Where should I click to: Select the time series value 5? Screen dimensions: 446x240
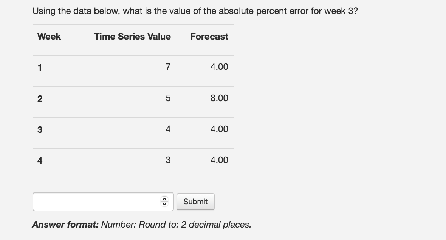point(168,98)
